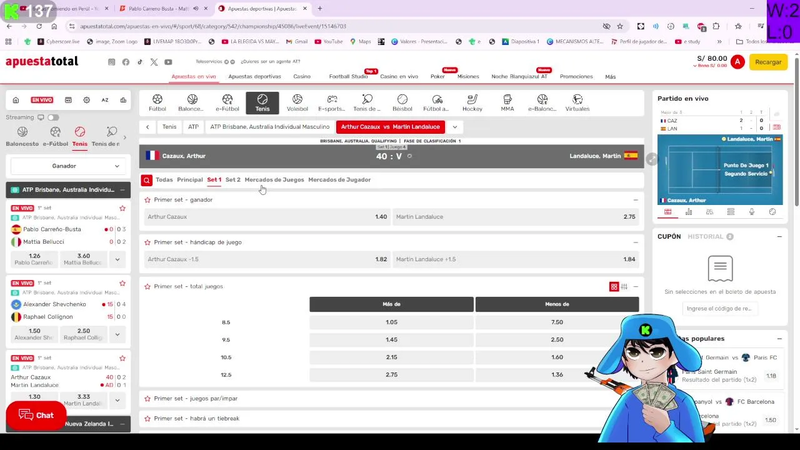Viewport: 800px width, 450px height.
Task: Open the Chat button
Action: click(36, 416)
